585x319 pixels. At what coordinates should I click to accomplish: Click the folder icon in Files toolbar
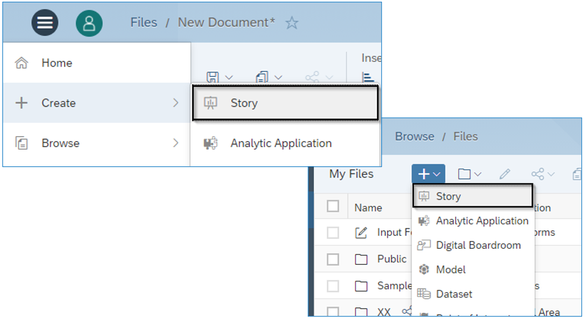(x=464, y=174)
